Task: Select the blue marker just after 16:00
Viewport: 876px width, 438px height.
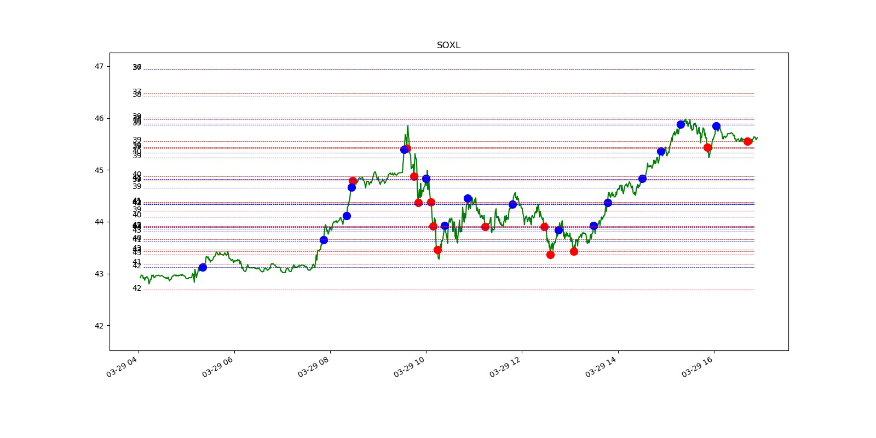Action: (716, 126)
